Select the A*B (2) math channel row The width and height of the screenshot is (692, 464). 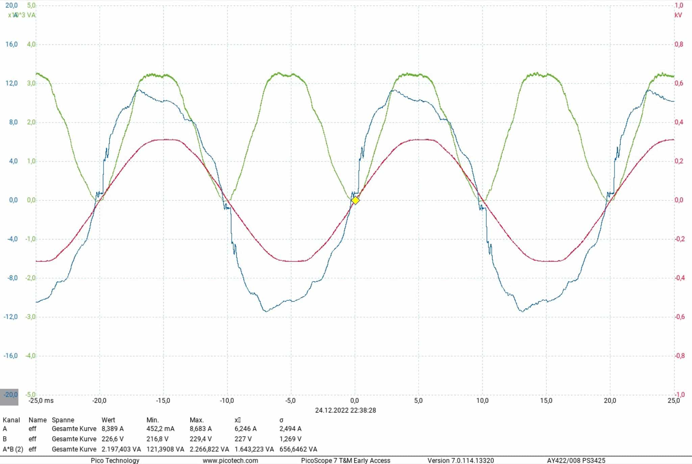coord(13,449)
